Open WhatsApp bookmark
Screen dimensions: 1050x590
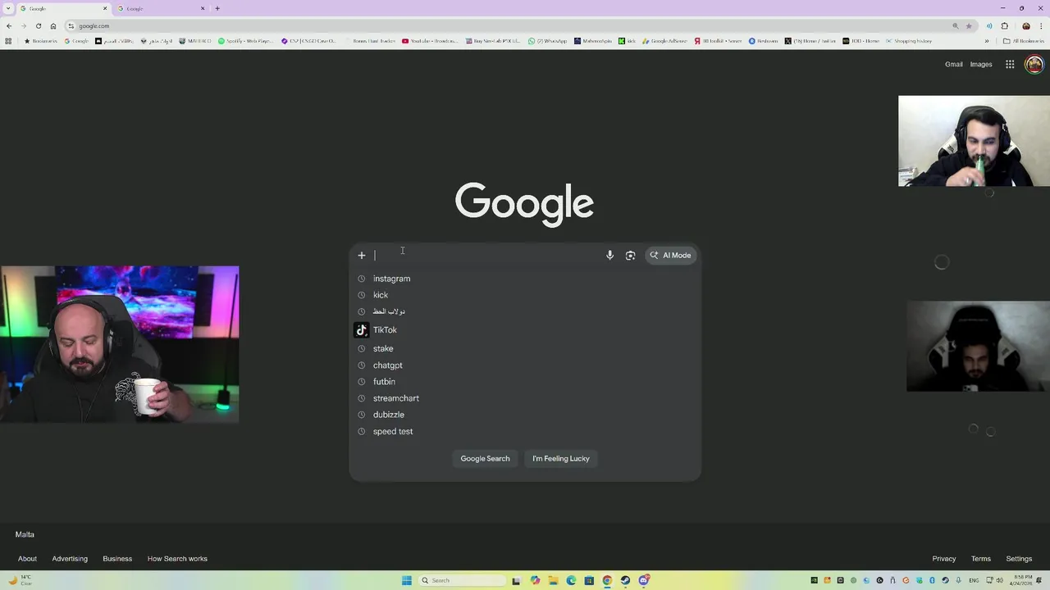[x=547, y=41]
